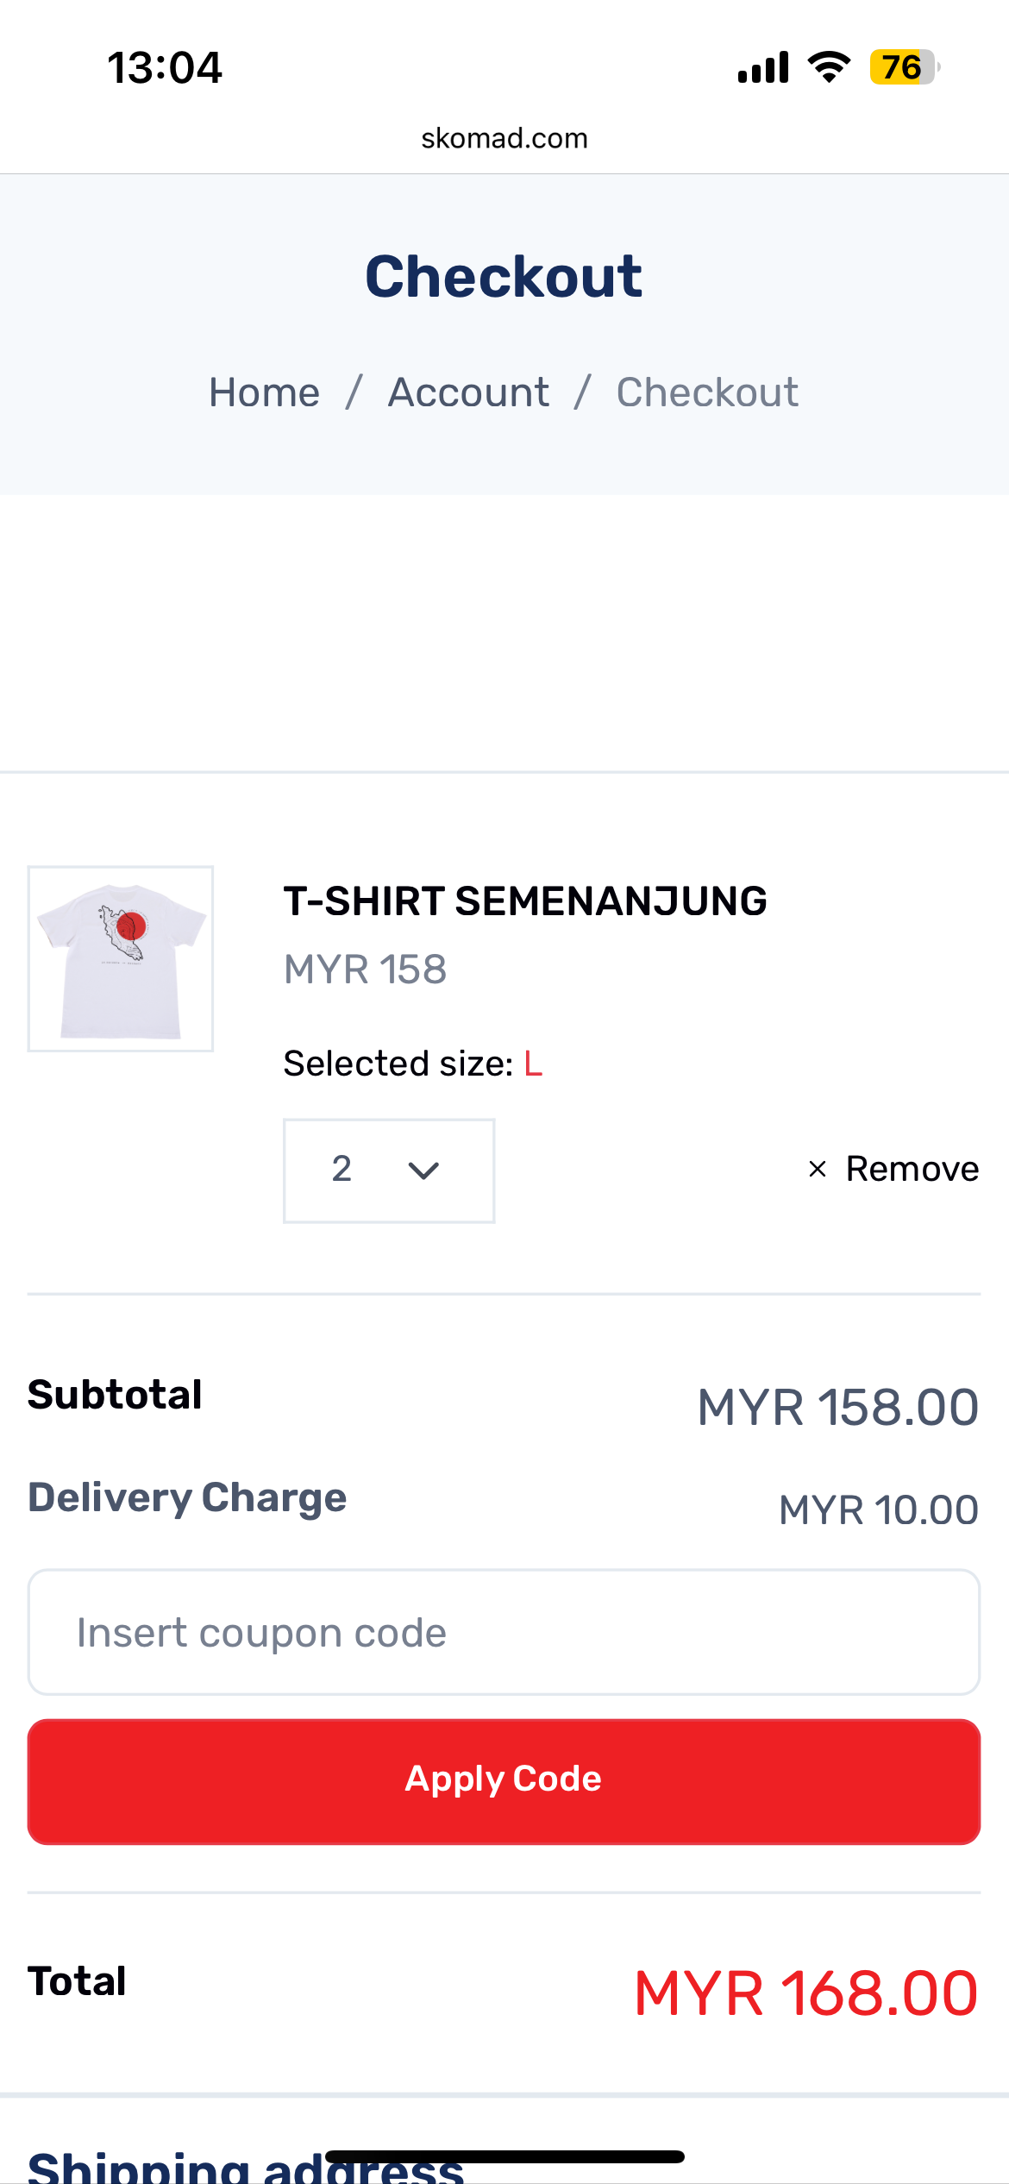Open Account breadcrumb link
Image resolution: width=1009 pixels, height=2184 pixels.
(468, 392)
